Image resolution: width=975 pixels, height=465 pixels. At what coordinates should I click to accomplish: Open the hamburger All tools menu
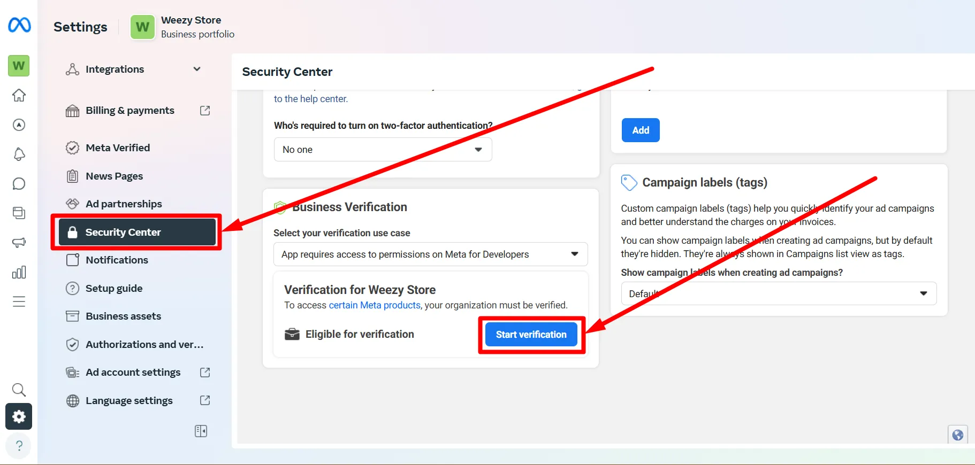pos(19,301)
